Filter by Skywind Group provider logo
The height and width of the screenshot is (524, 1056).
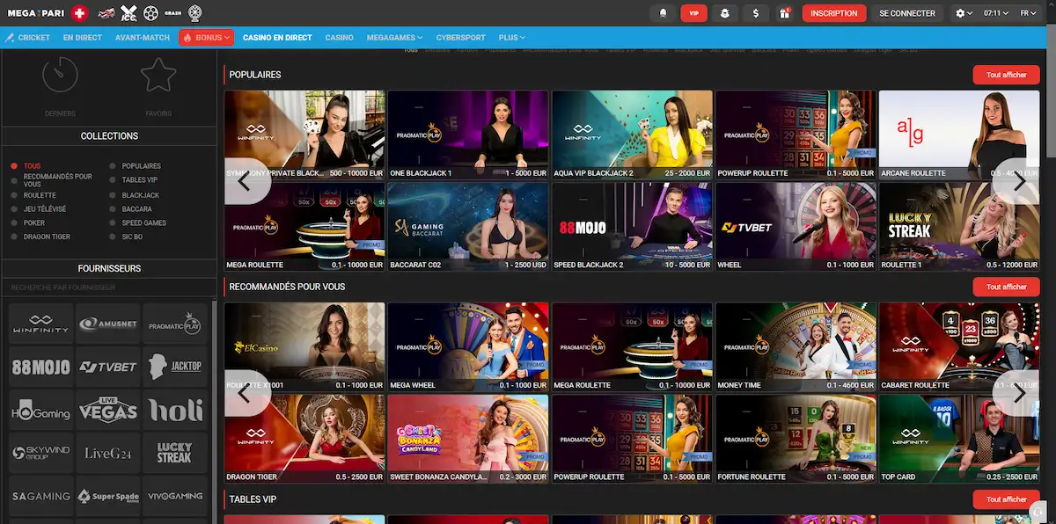[x=41, y=453]
